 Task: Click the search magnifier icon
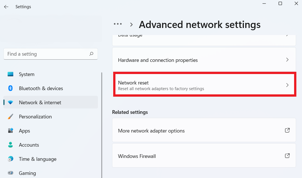91,54
